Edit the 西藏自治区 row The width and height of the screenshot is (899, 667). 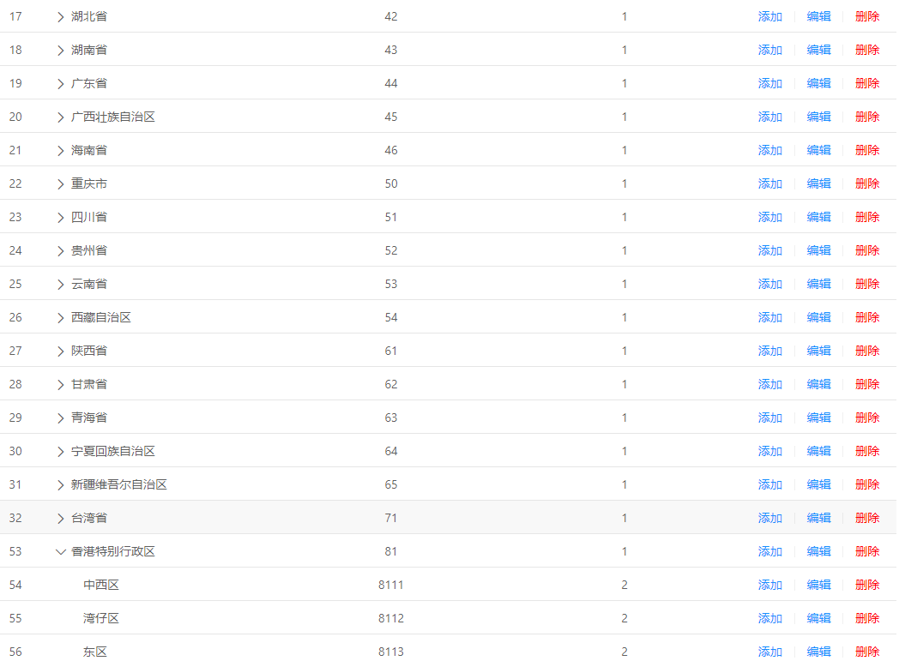(x=818, y=318)
